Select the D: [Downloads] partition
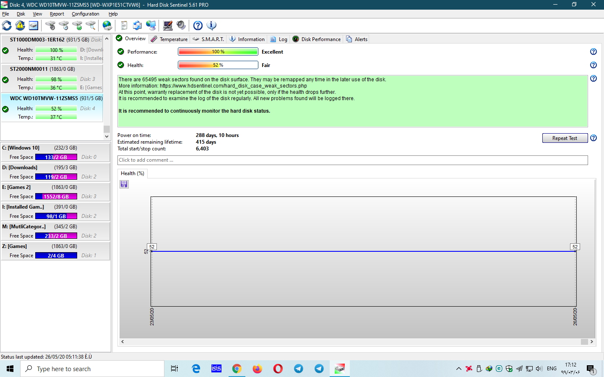The width and height of the screenshot is (604, 377). point(55,172)
